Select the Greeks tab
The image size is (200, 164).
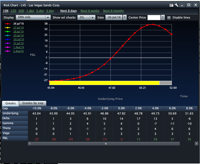[10, 103]
